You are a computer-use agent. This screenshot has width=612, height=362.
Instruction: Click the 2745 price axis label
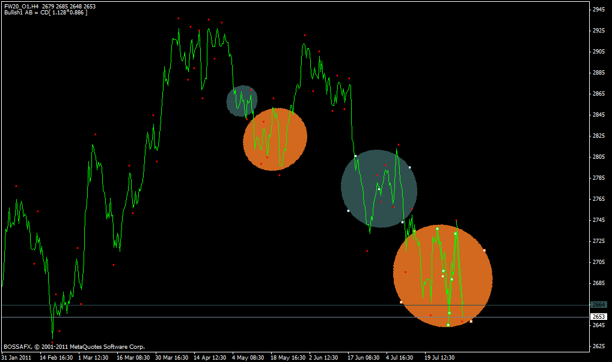599,220
